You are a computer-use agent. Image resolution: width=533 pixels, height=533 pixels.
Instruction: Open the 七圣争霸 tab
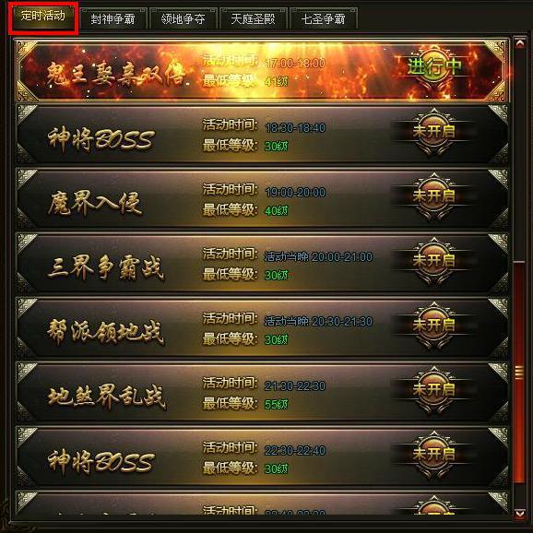point(323,19)
